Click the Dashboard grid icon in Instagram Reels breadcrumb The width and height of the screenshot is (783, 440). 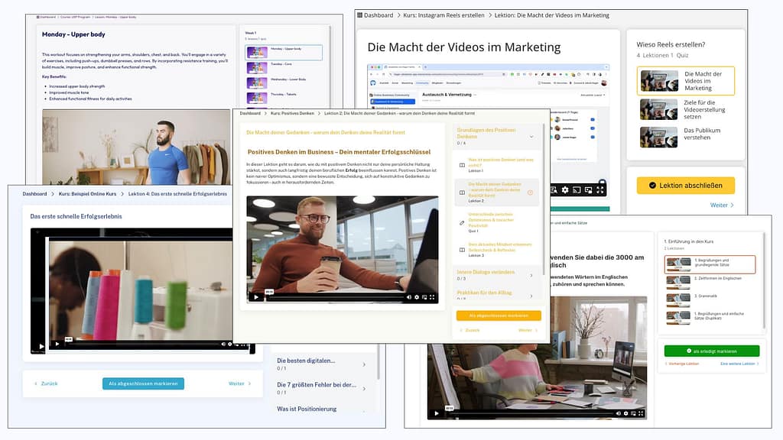pyautogui.click(x=360, y=15)
